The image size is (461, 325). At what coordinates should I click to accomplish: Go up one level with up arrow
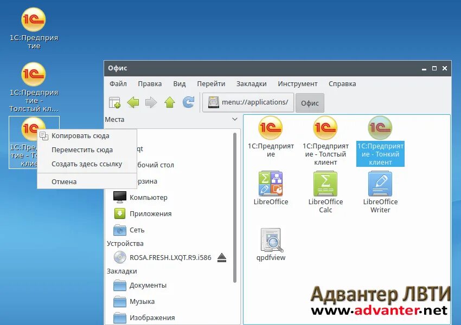(170, 102)
